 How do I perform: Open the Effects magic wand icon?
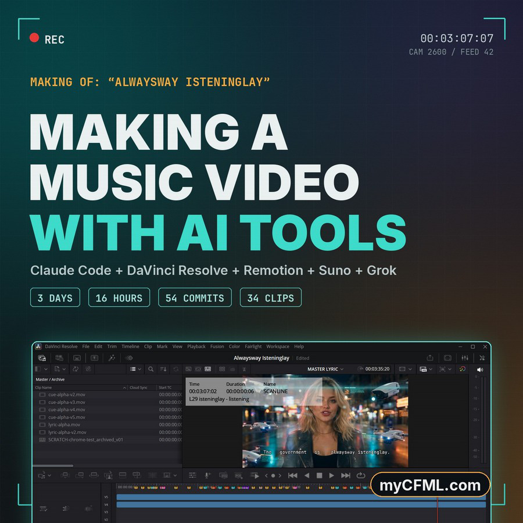[112, 358]
